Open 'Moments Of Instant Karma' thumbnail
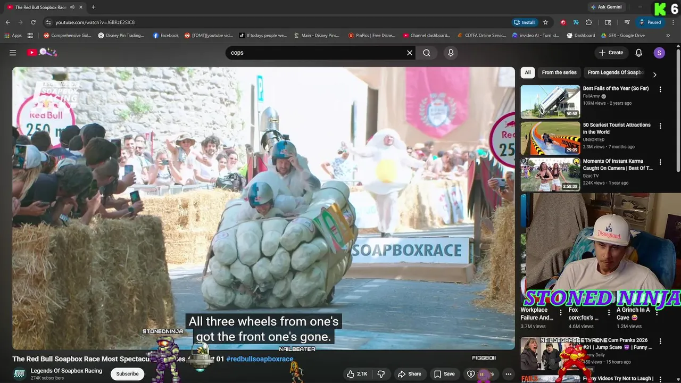Screen dimensions: 681x383 pyautogui.click(x=550, y=174)
